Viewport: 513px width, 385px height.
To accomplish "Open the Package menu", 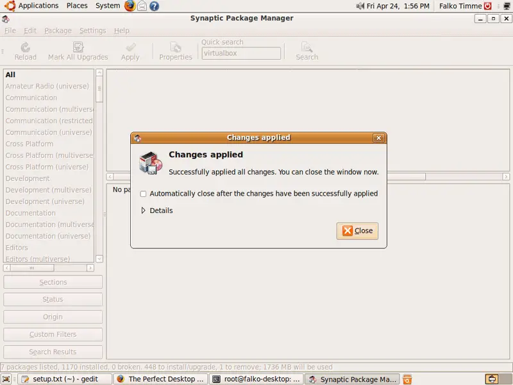I will (x=58, y=30).
